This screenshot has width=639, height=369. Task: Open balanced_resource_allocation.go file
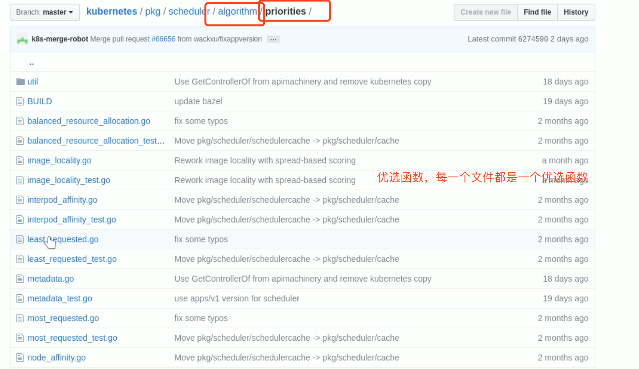click(x=89, y=121)
